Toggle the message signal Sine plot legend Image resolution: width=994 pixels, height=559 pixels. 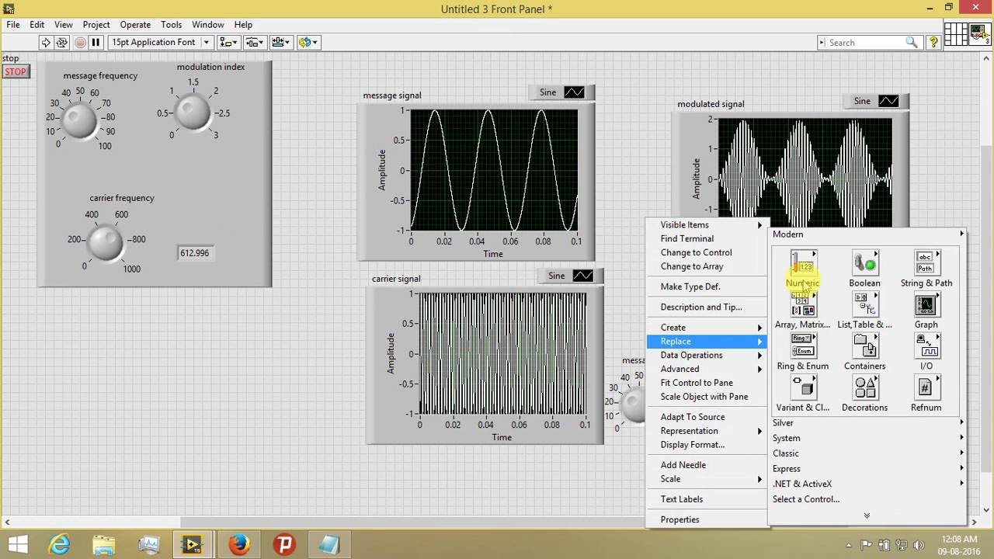pos(574,92)
